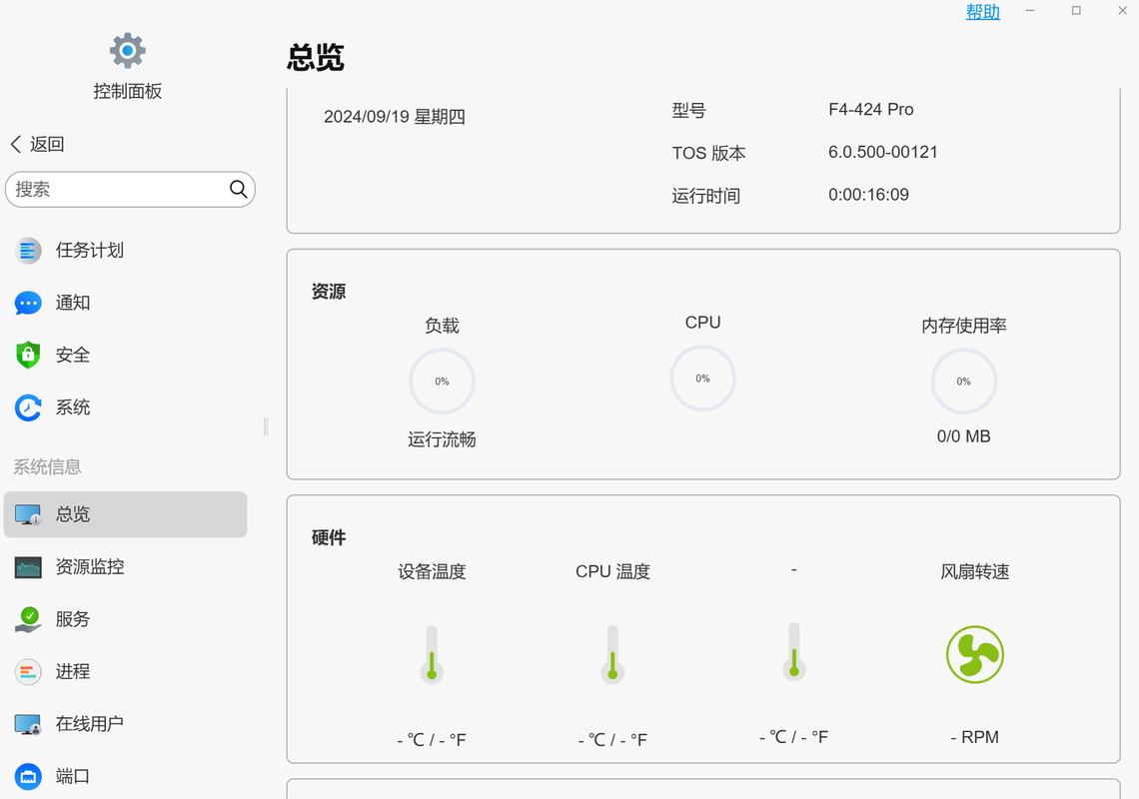Click the CPU 温度 thermometer icon

[x=612, y=654]
